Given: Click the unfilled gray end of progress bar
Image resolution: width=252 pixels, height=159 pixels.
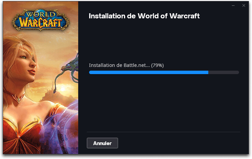Looking at the screenshot, I should [224, 72].
